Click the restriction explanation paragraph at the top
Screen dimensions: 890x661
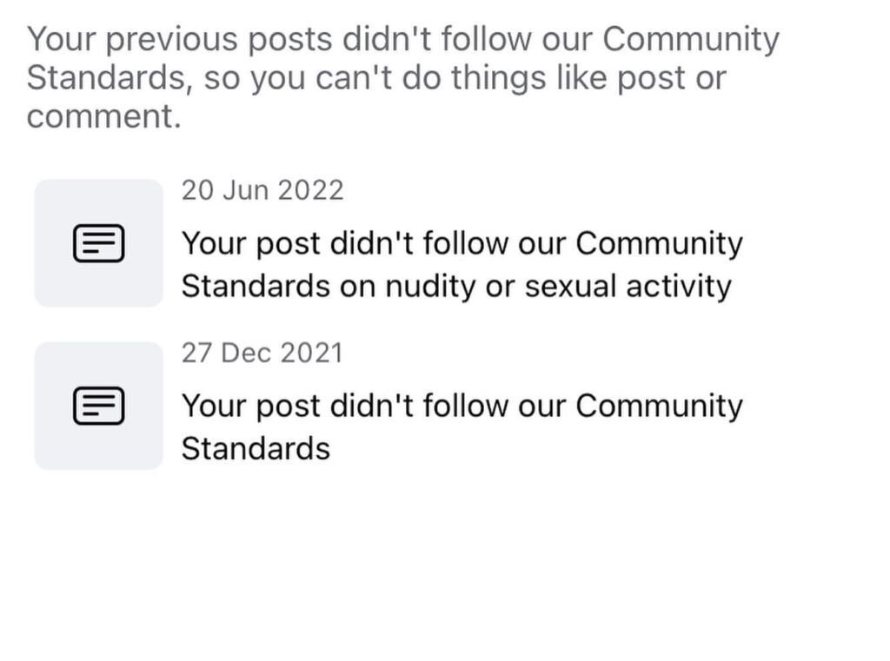[x=403, y=77]
